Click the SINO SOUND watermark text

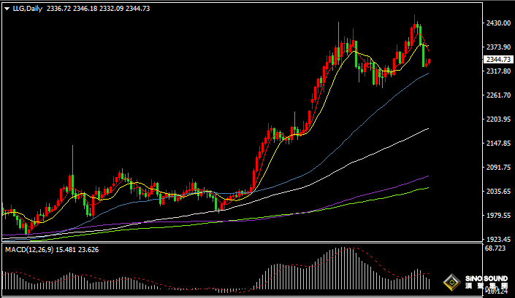pyautogui.click(x=487, y=279)
